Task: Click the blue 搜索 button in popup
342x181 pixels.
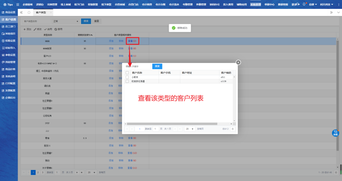Action: [x=157, y=66]
